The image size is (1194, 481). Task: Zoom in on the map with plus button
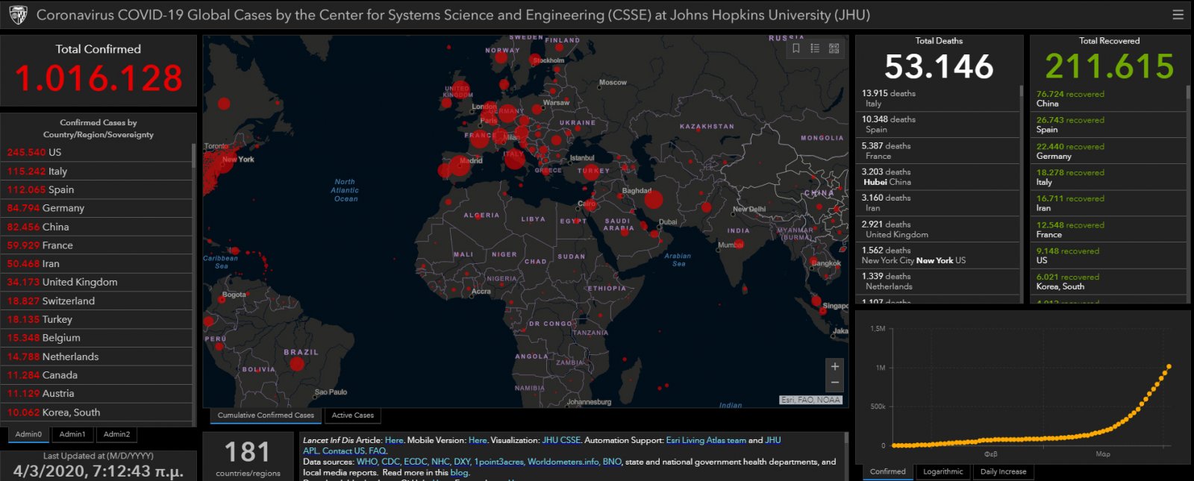point(835,367)
